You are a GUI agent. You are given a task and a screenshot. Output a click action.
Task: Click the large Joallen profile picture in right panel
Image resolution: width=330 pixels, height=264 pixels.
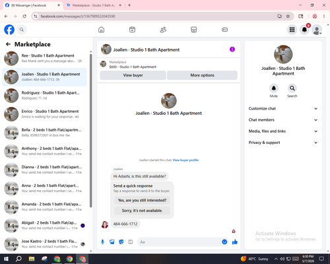pos(283,54)
